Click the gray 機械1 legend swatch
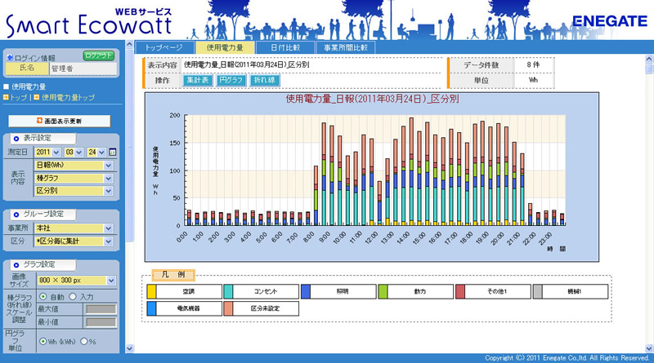Viewport: 654px width, 363px height. [x=538, y=291]
